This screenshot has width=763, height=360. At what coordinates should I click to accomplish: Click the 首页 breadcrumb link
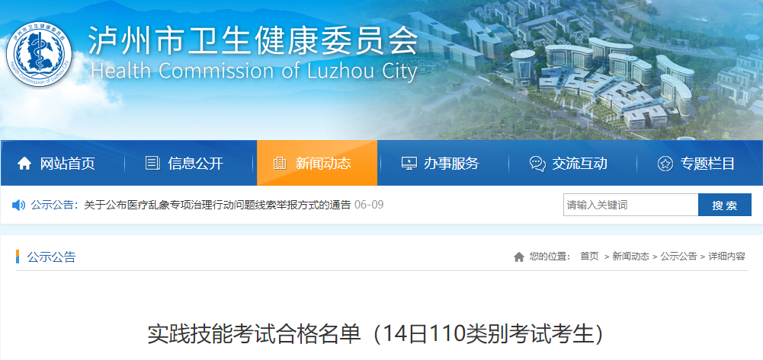pos(589,256)
